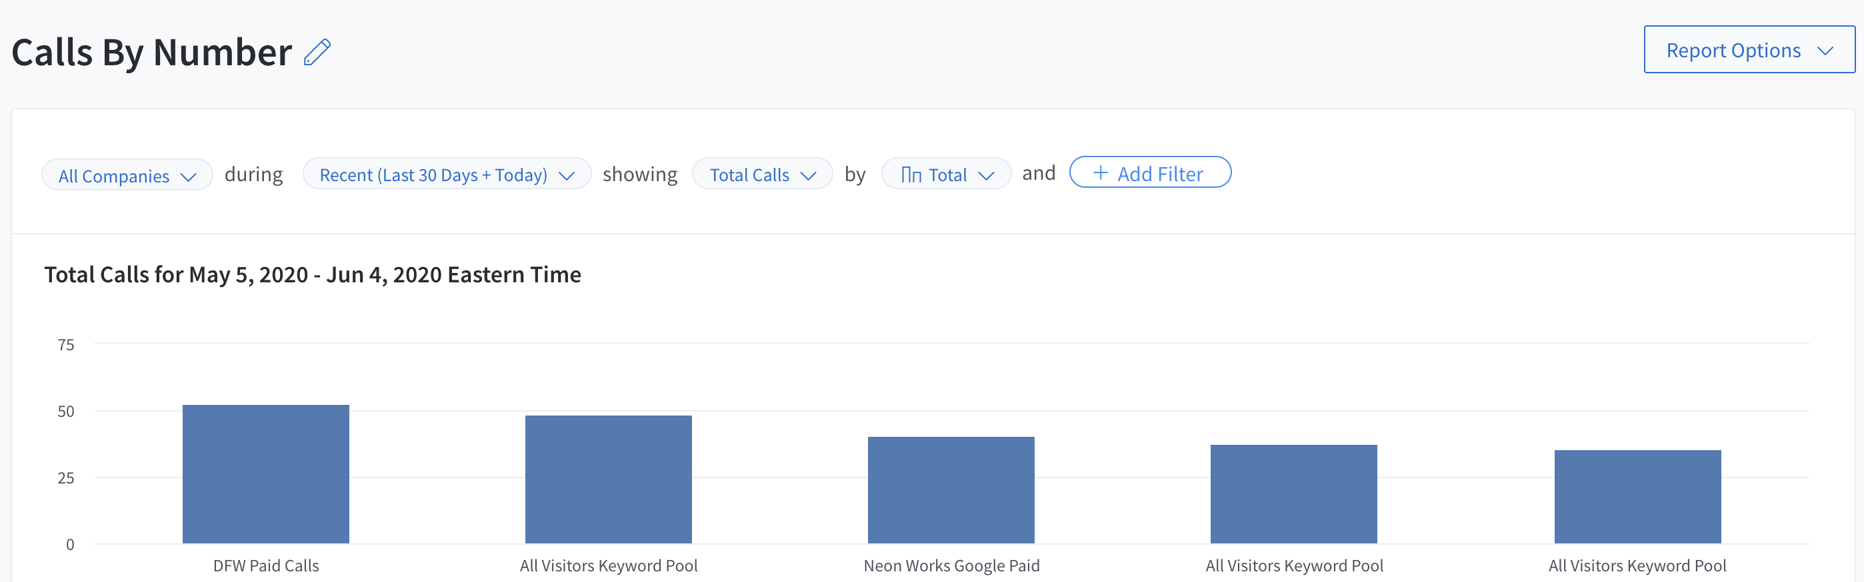The width and height of the screenshot is (1864, 582).
Task: Click the 50 y-axis value
Action: click(x=66, y=412)
